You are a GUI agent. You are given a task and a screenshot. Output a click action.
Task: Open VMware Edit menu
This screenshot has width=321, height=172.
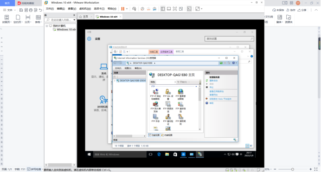click(61, 9)
